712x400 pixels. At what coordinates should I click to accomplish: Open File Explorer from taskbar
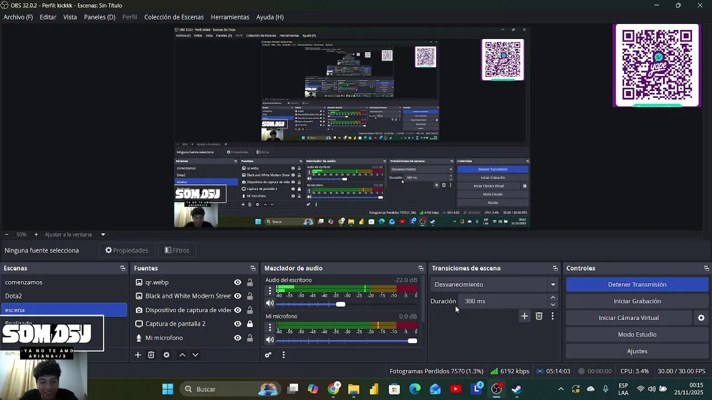point(353,389)
